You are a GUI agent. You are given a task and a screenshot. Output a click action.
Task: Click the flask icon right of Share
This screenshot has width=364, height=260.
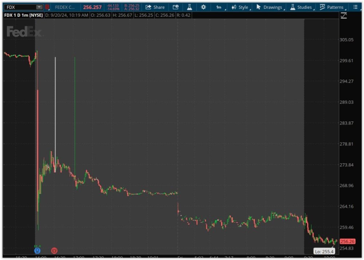[189, 7]
